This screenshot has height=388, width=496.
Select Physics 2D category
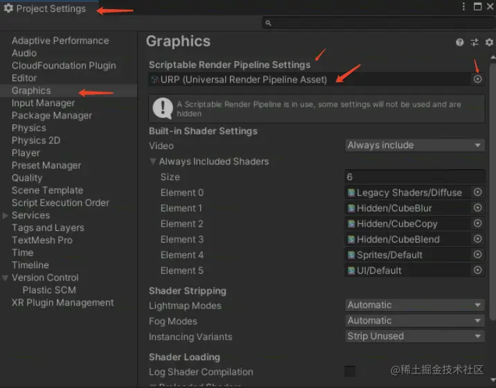tap(36, 141)
